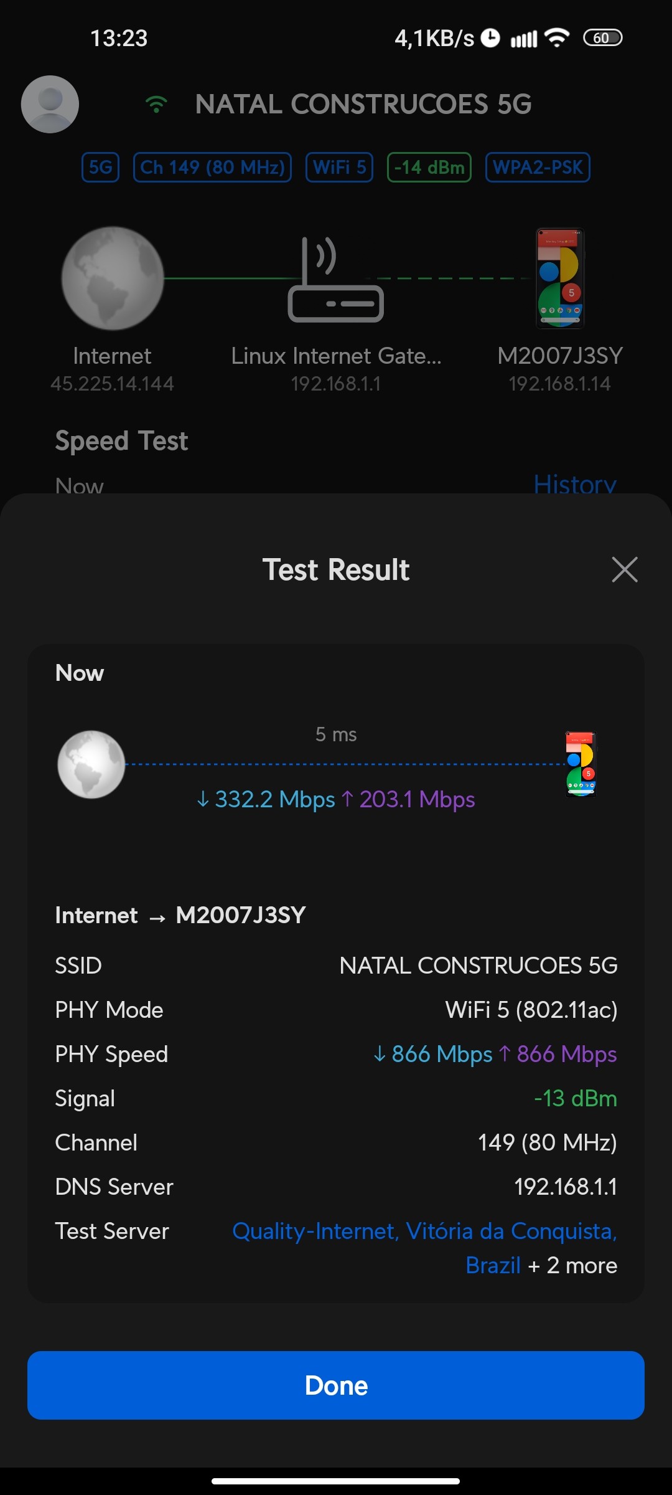This screenshot has width=672, height=1495.
Task: Tap the router gateway icon
Action: click(x=335, y=279)
